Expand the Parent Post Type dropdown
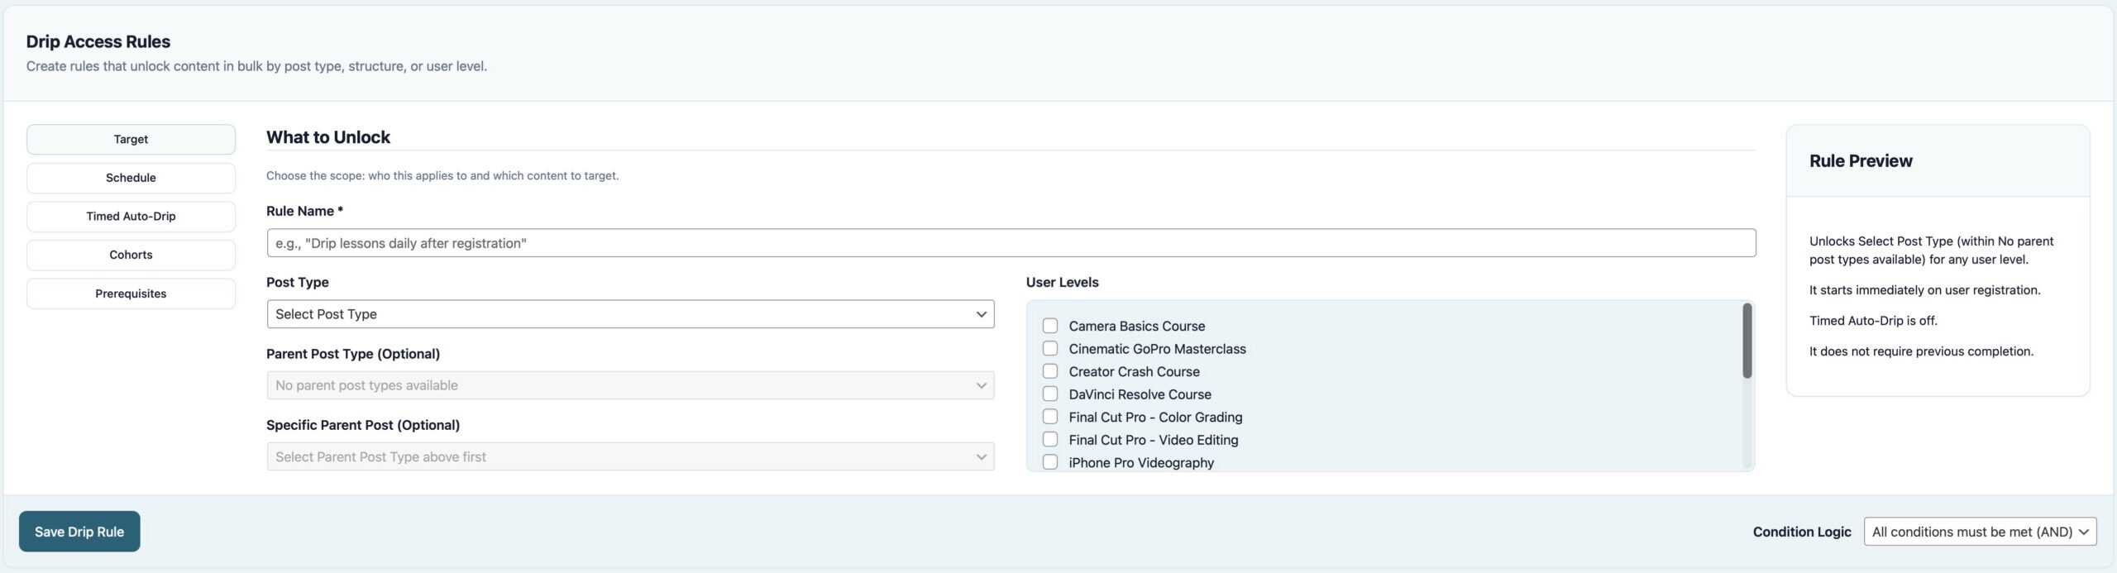Viewport: 2117px width, 573px height. click(x=629, y=385)
